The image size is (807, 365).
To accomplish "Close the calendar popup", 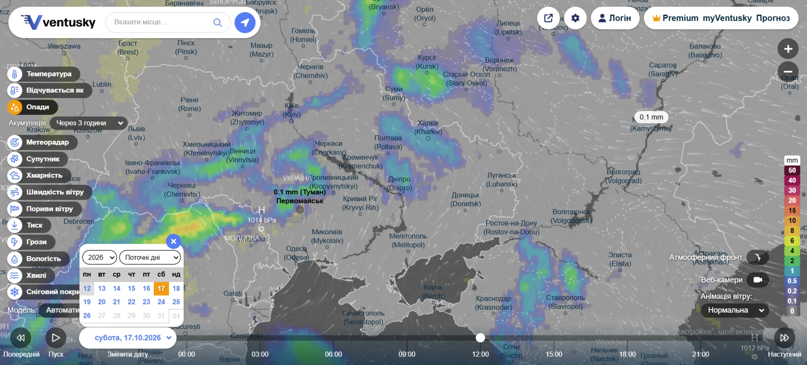I will [173, 241].
